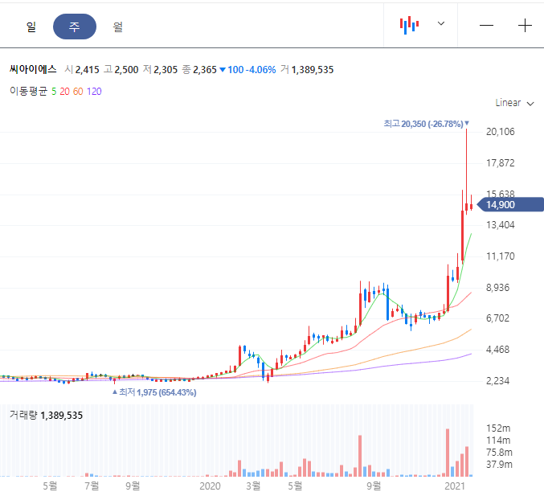Click the 이동평균 indicator label

(x=28, y=92)
